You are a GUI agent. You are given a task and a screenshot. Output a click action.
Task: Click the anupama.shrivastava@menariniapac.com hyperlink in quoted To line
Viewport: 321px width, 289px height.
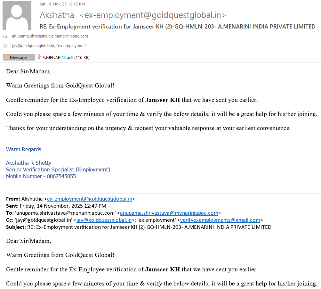[x=169, y=213]
